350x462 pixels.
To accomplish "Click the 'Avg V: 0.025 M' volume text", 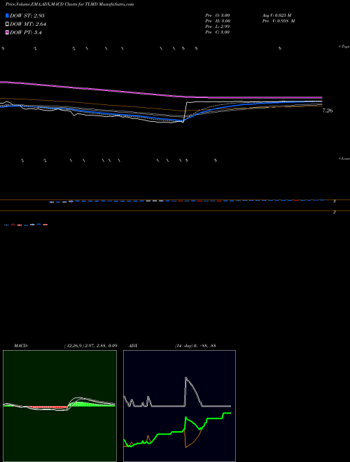I will pyautogui.click(x=277, y=15).
